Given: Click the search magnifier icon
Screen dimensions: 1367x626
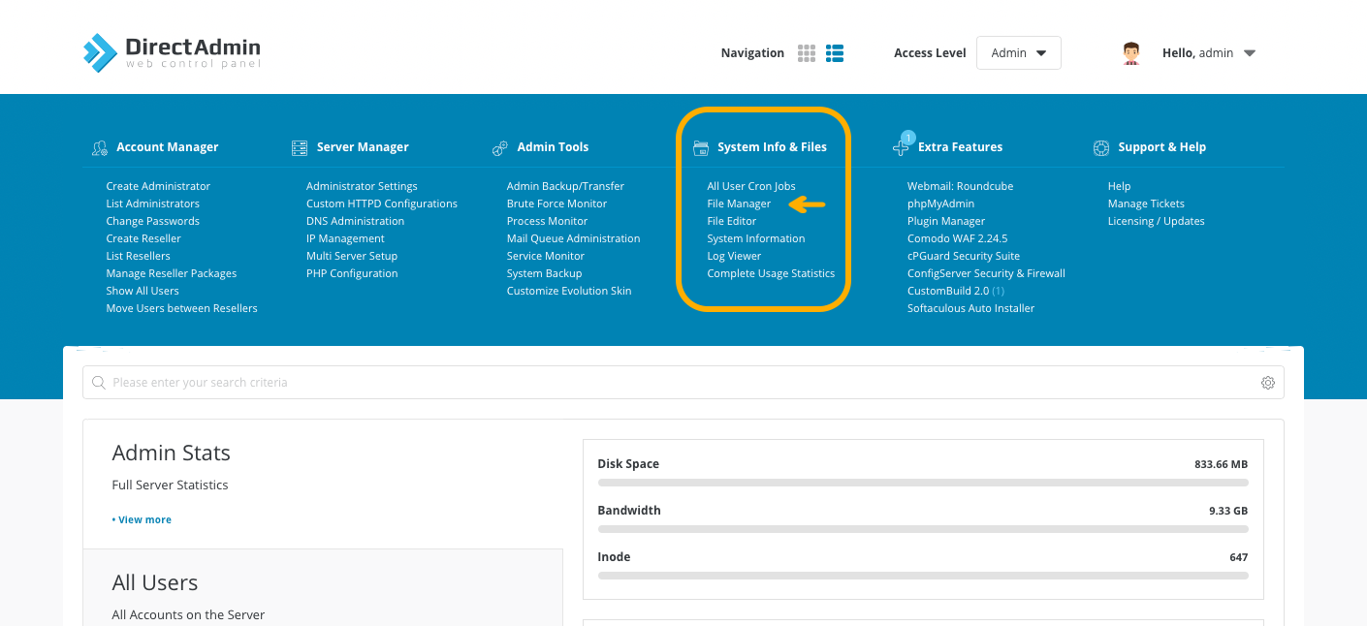Looking at the screenshot, I should [98, 383].
